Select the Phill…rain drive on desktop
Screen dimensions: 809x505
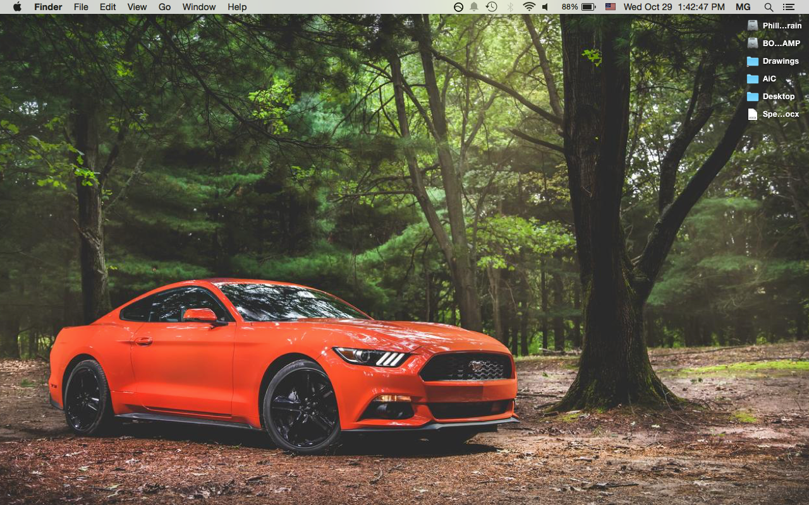coord(774,26)
